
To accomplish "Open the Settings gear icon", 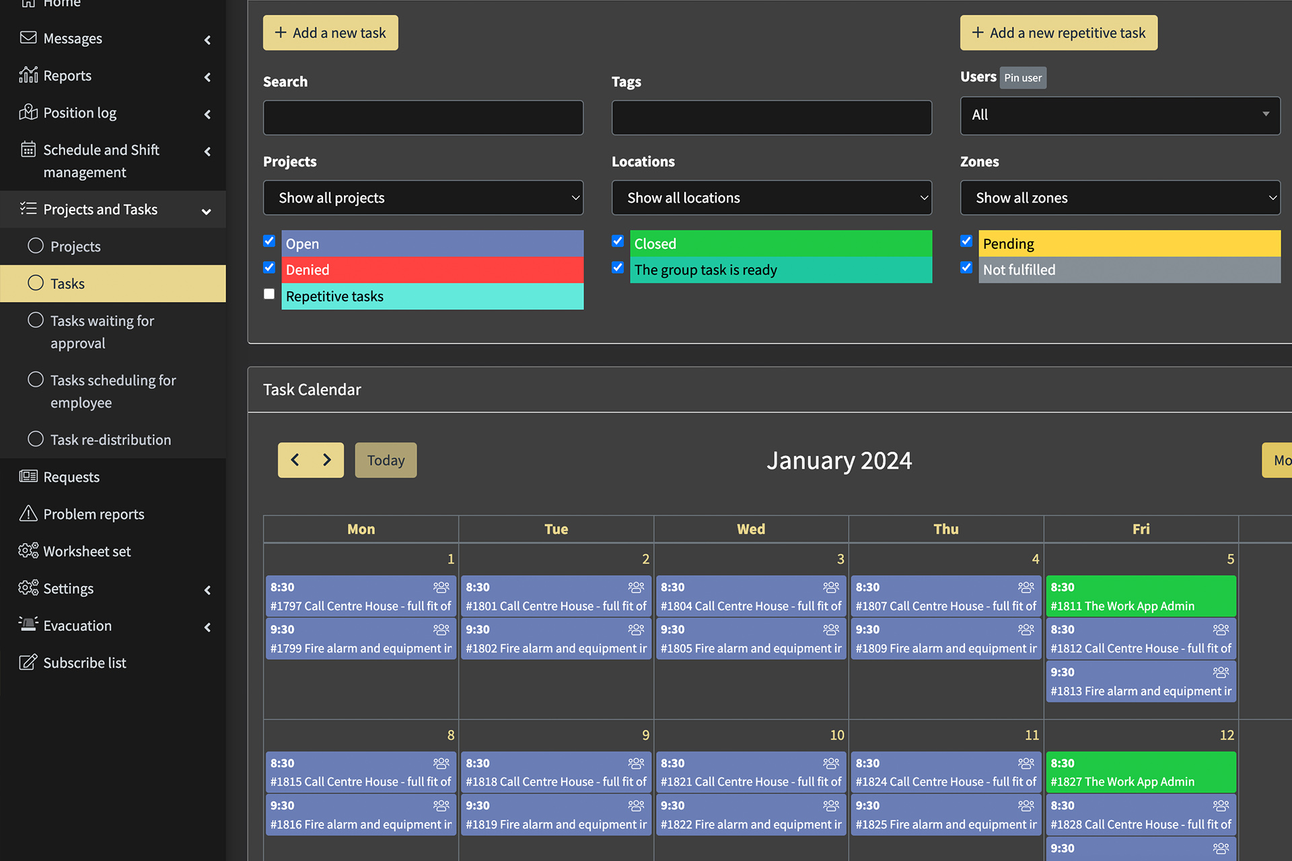I will [x=28, y=588].
